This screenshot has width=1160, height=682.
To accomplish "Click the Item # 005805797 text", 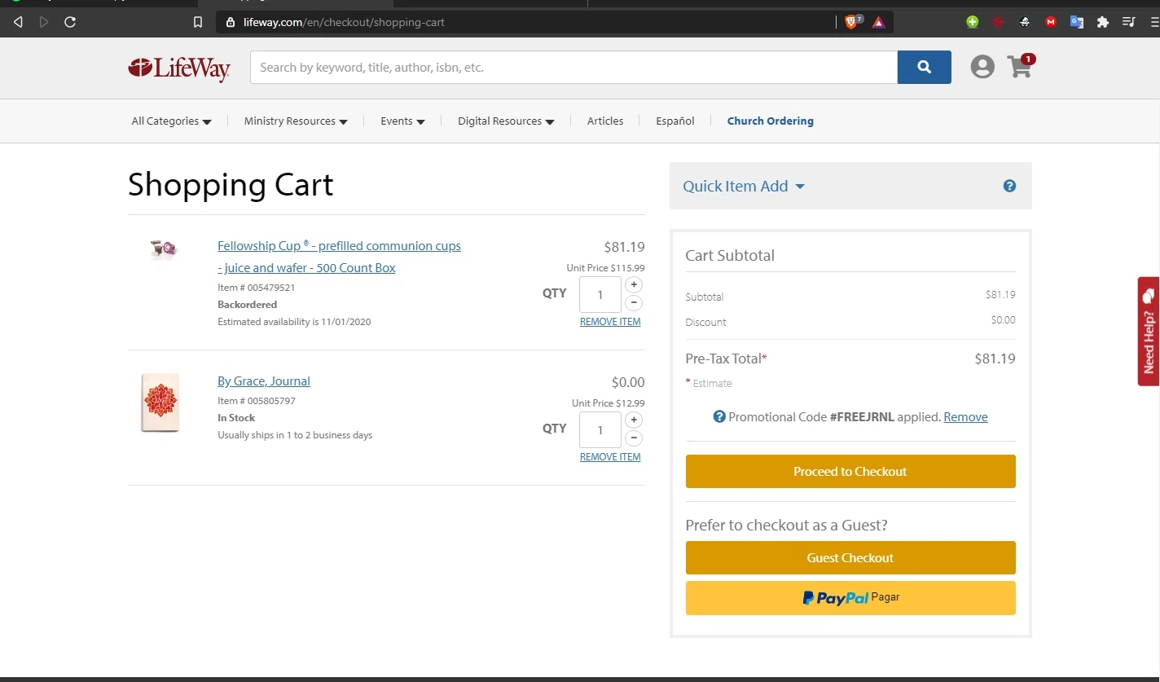I will coord(257,401).
